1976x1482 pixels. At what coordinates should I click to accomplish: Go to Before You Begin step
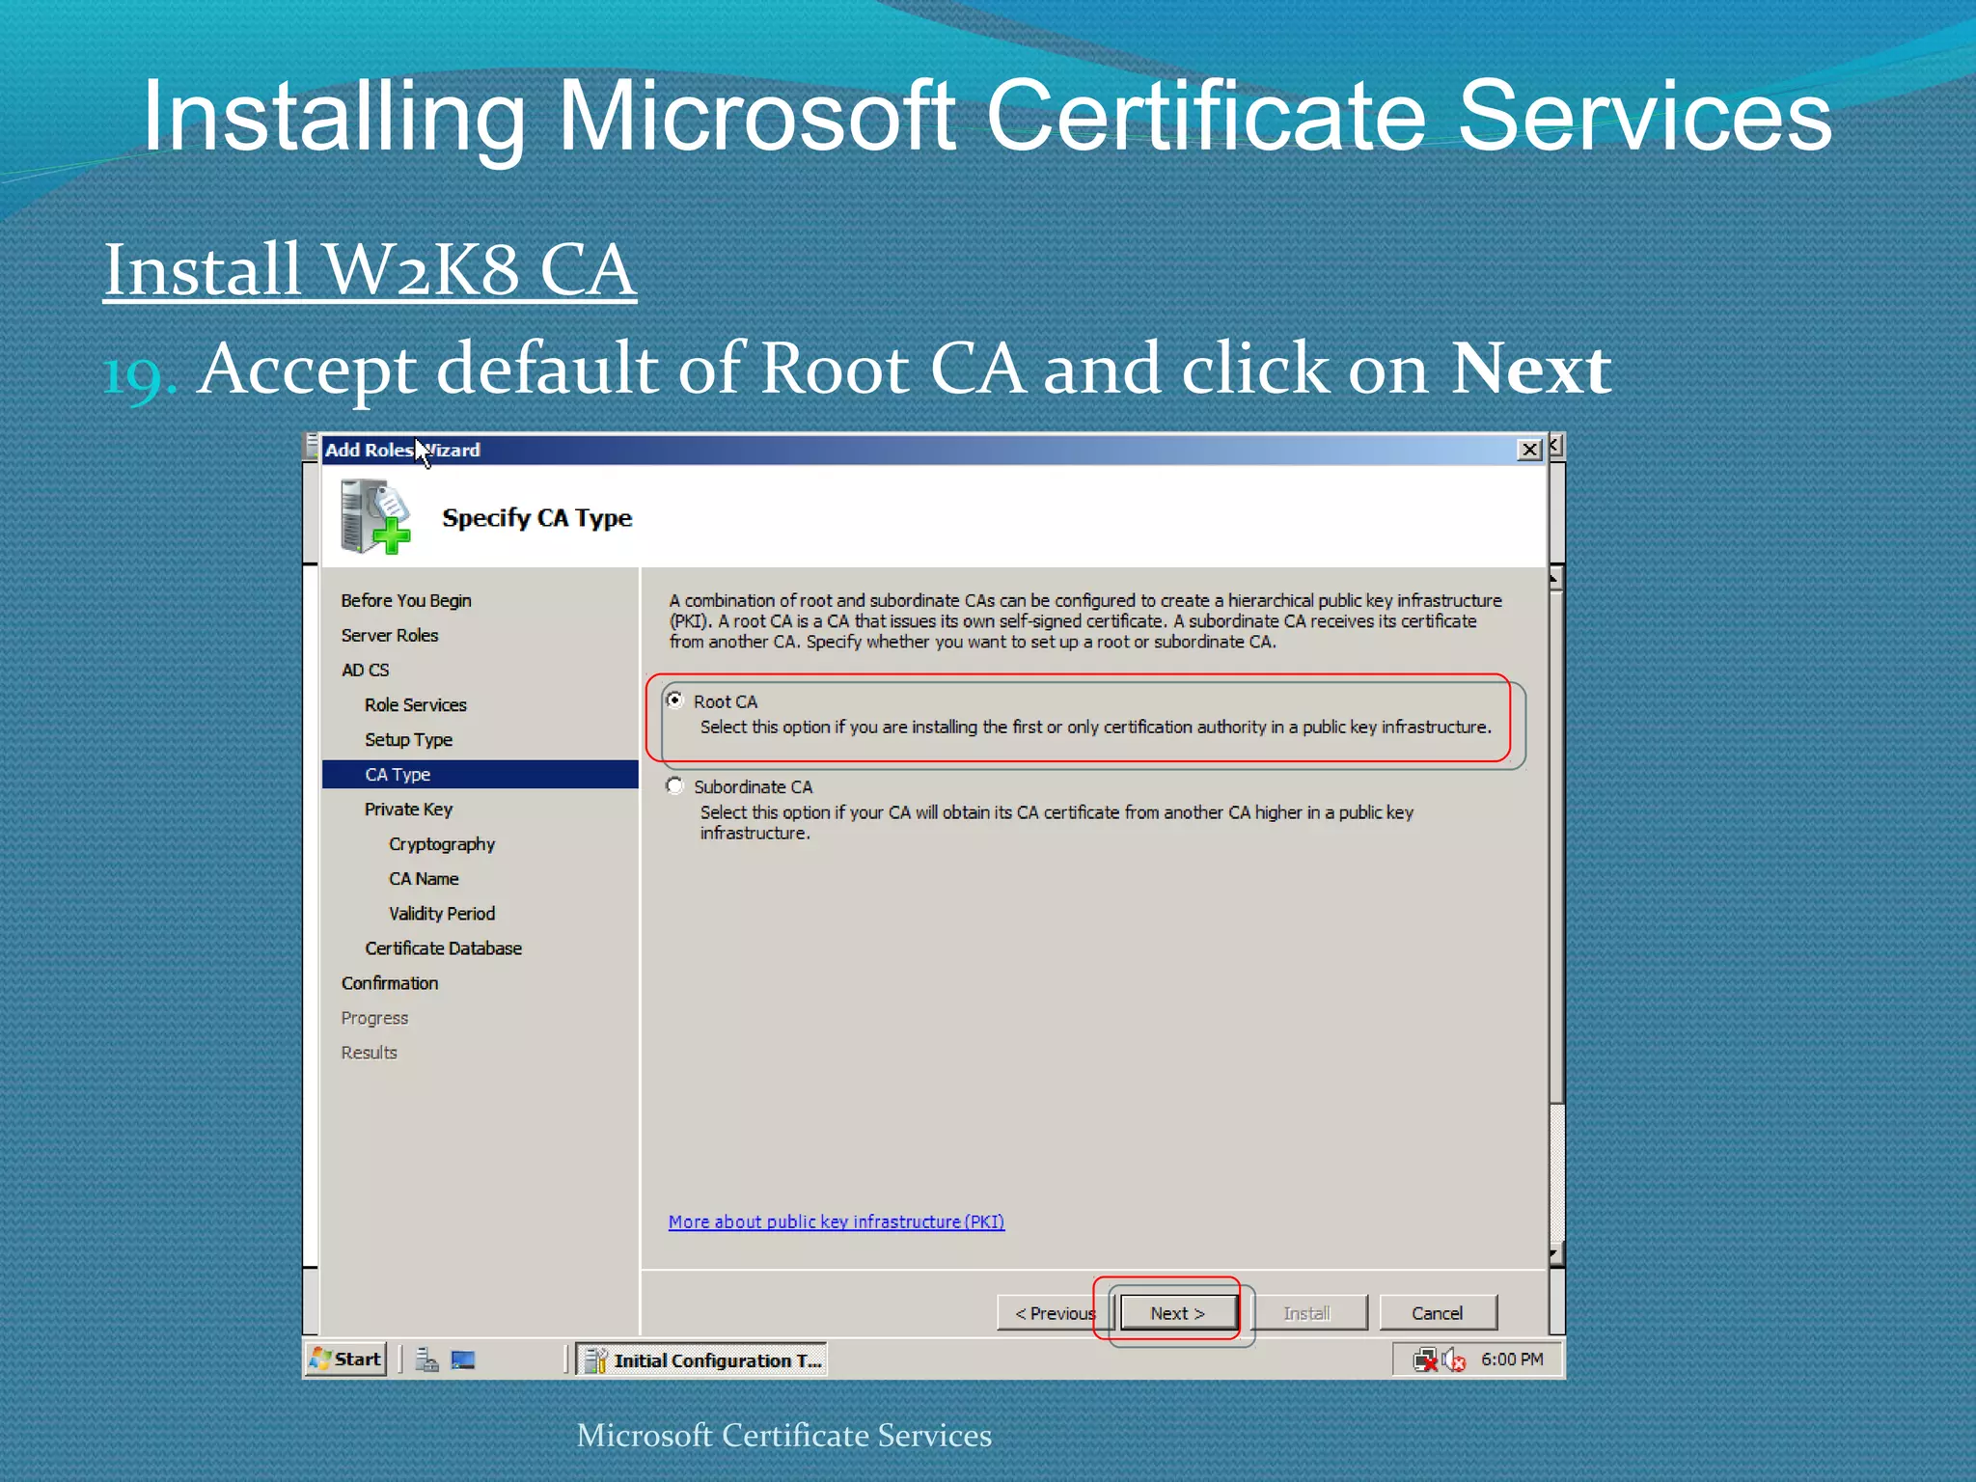click(x=406, y=600)
